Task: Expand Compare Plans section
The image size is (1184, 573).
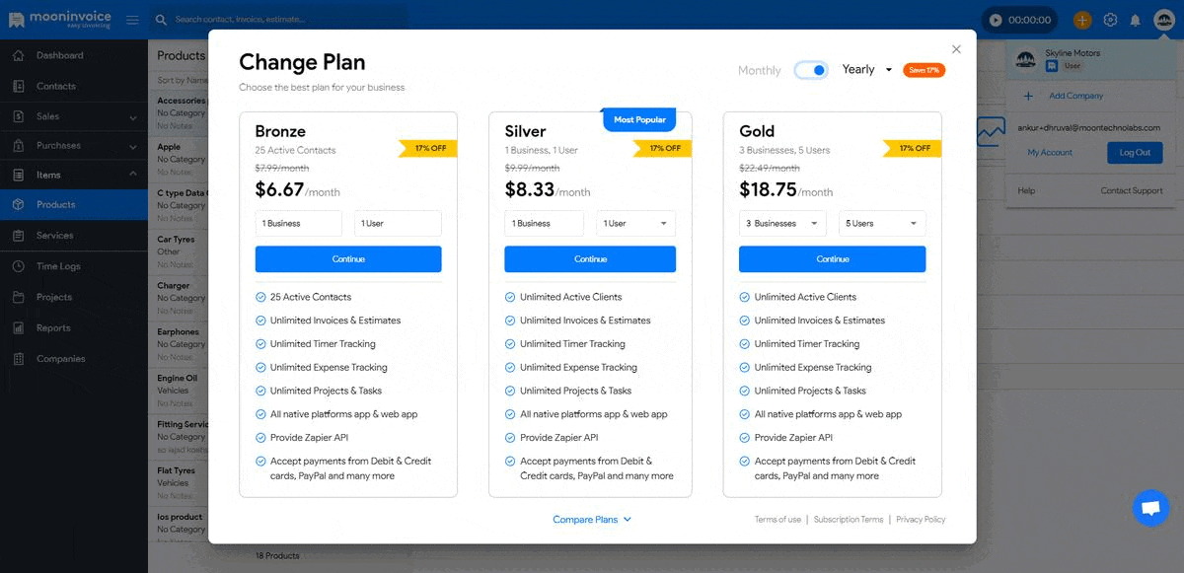Action: [592, 520]
